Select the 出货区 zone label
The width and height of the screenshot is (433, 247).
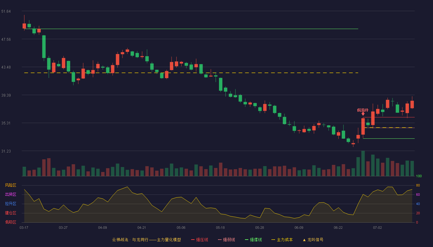coord(11,195)
